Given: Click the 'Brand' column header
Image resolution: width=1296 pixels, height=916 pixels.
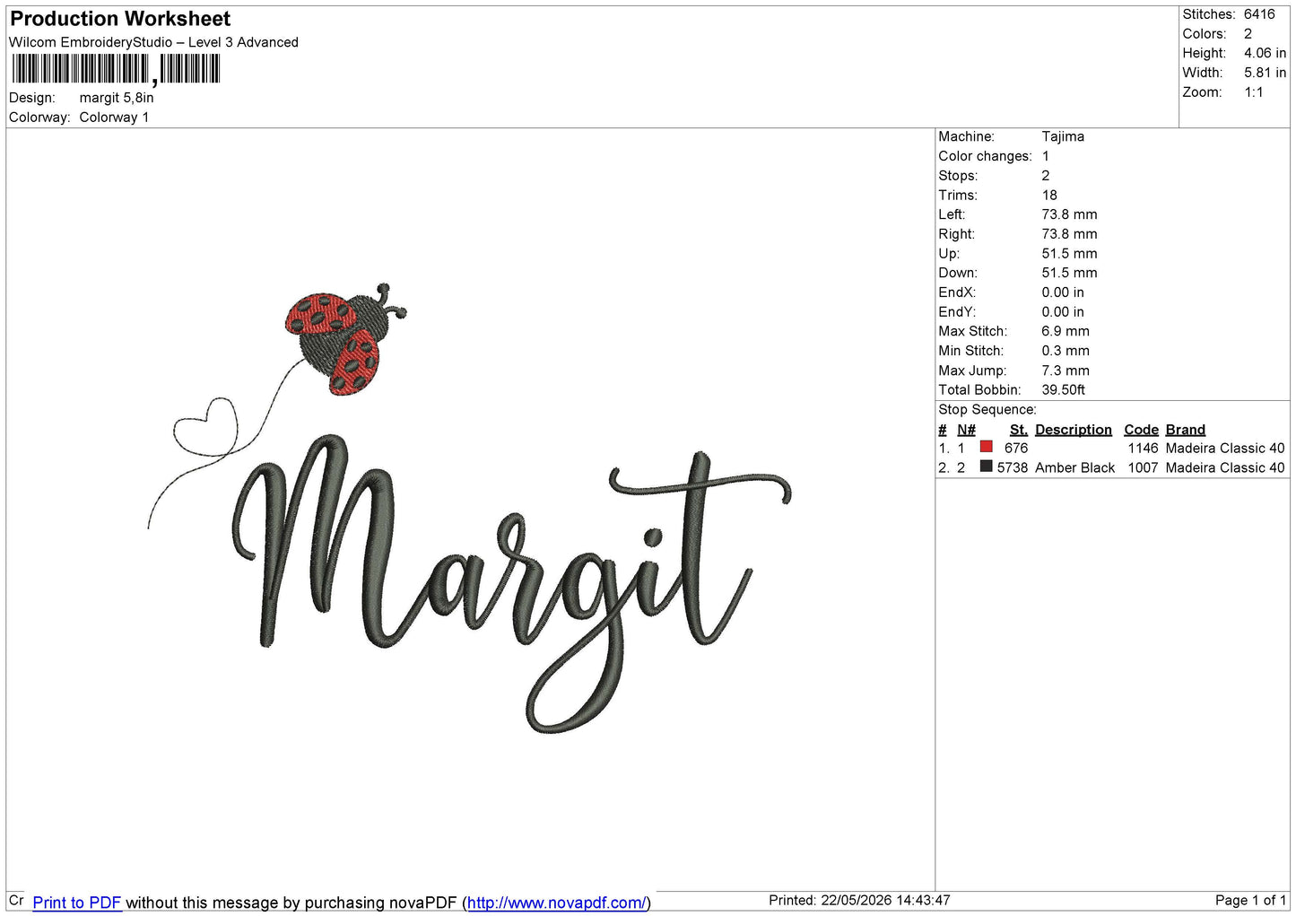Looking at the screenshot, I should pos(1186,430).
